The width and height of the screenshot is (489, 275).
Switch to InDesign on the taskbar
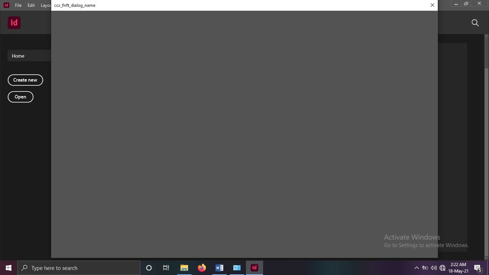coord(254,268)
